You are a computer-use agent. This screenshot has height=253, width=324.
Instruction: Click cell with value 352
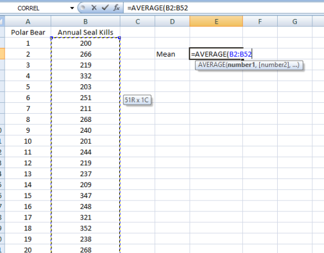point(86,228)
